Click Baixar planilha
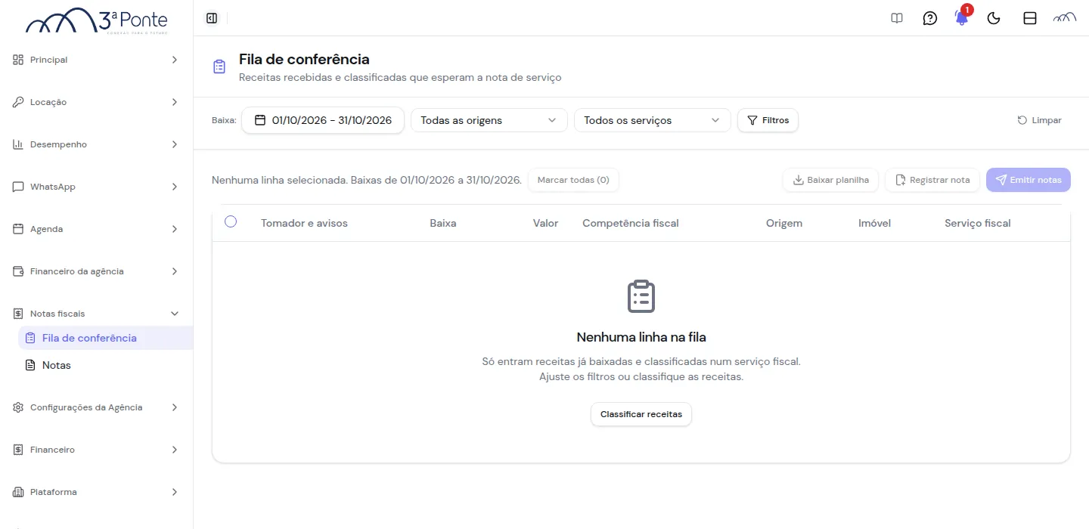Image resolution: width=1089 pixels, height=529 pixels. pyautogui.click(x=830, y=180)
